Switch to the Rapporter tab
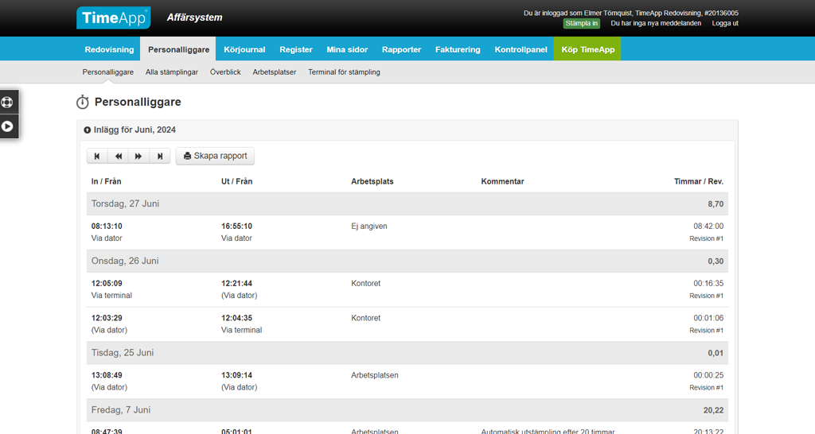The image size is (815, 434). [401, 49]
